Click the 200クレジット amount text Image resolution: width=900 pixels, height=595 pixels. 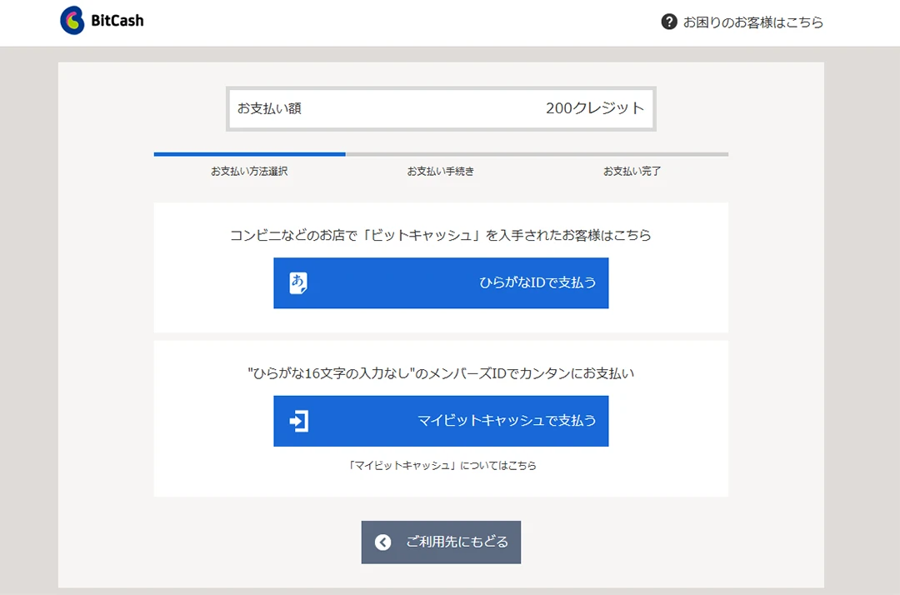pos(595,108)
